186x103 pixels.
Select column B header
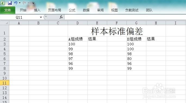click(x=38, y=23)
